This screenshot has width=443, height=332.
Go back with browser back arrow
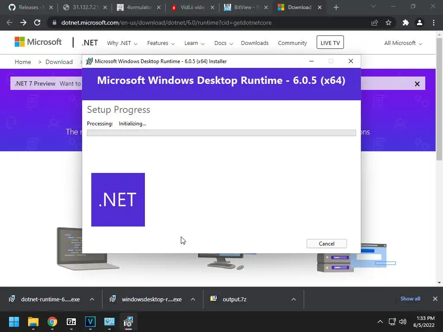point(10,22)
